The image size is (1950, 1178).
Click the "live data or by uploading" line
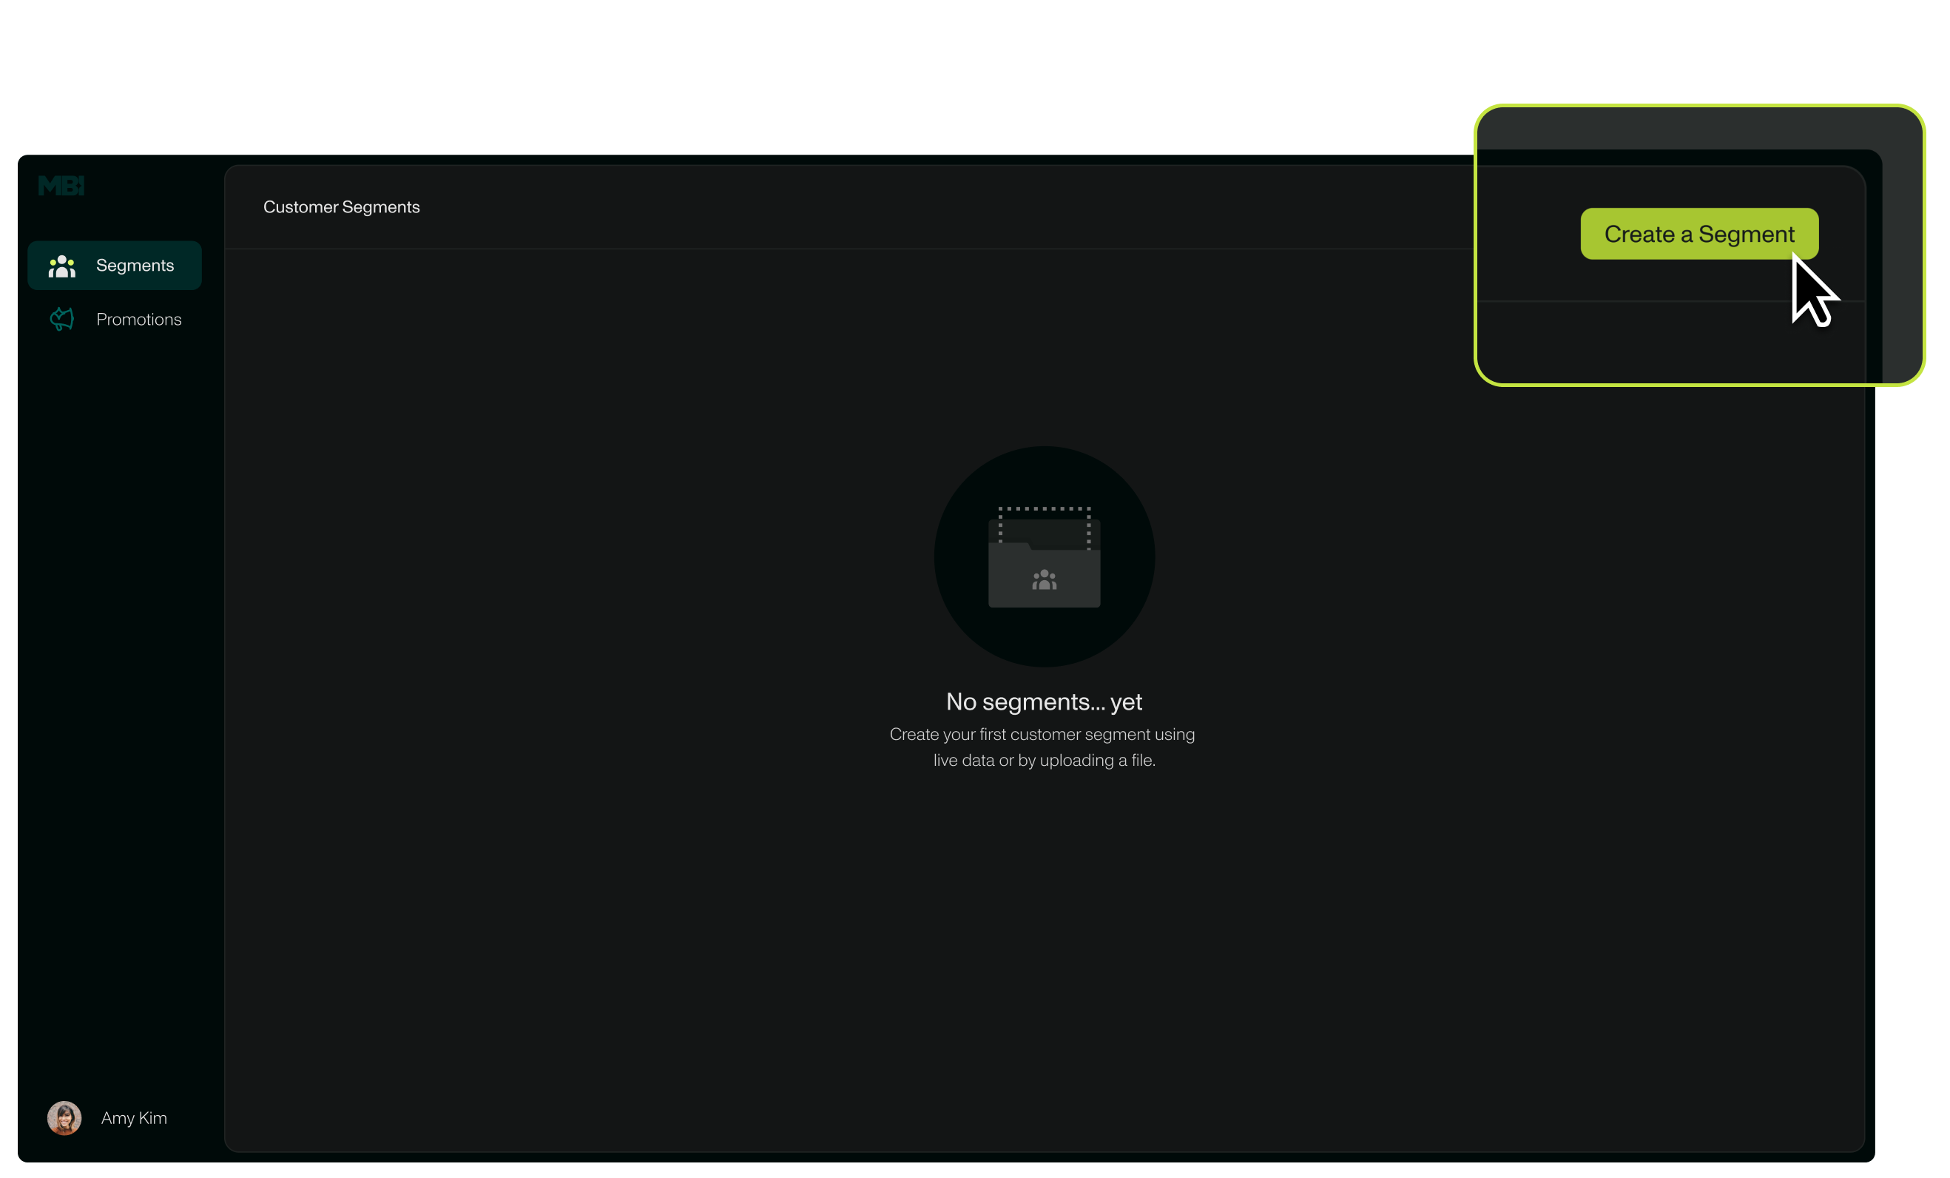pyautogui.click(x=1044, y=761)
